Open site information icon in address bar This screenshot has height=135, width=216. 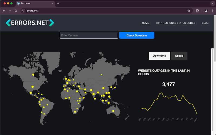(23, 11)
